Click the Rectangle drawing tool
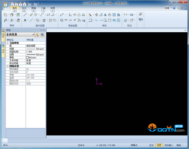 48,15
